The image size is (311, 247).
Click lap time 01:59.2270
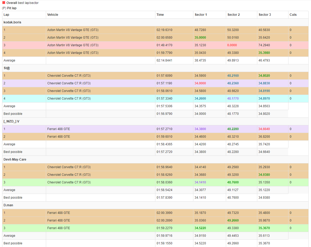click(165, 228)
